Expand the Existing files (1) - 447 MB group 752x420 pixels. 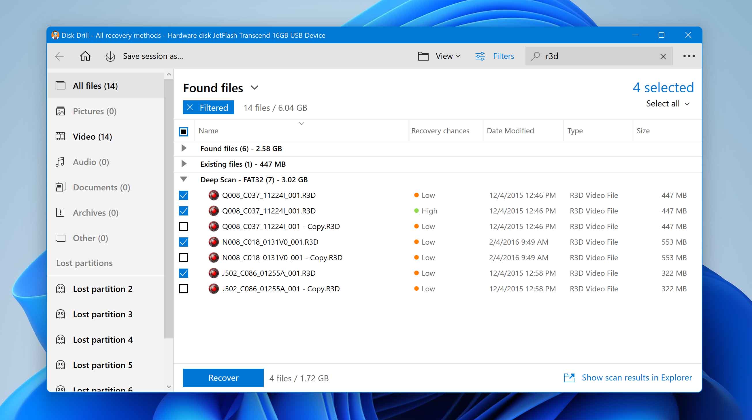(x=184, y=164)
